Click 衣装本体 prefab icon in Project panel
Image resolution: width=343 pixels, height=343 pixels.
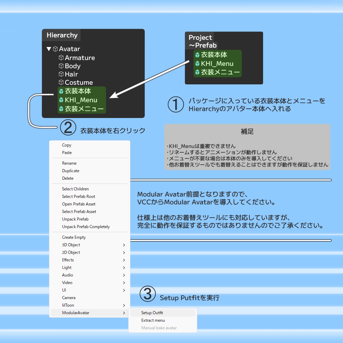point(197,55)
